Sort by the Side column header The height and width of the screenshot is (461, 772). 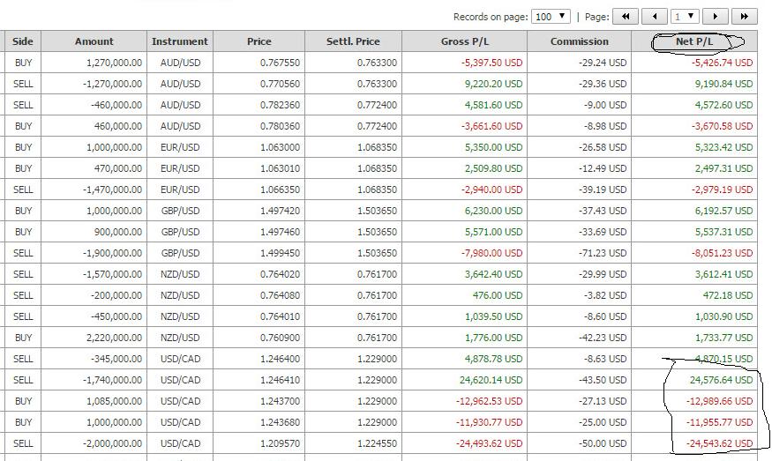[23, 41]
